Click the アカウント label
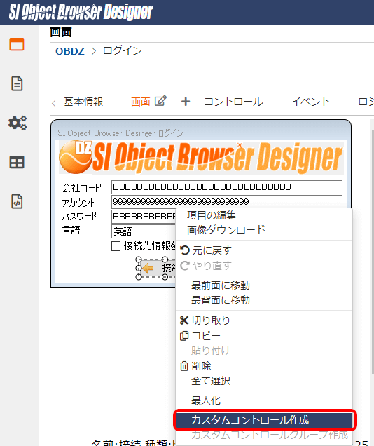The height and width of the screenshot is (446, 374). (x=79, y=203)
